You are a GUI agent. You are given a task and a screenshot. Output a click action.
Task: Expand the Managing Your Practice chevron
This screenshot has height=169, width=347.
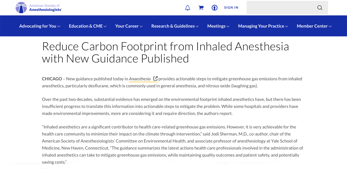coord(287,26)
